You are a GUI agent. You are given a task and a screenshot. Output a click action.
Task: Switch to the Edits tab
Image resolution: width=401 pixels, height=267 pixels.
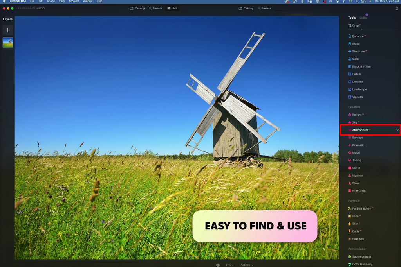pyautogui.click(x=363, y=18)
